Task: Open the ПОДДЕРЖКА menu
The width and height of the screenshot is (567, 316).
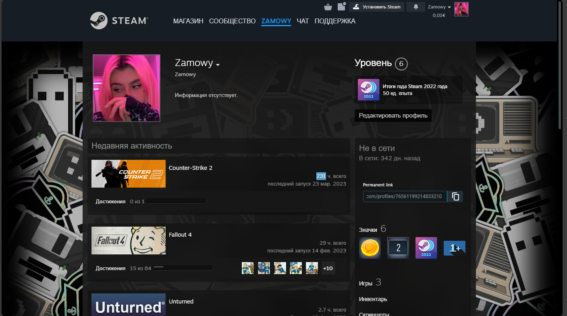Action: [x=335, y=21]
